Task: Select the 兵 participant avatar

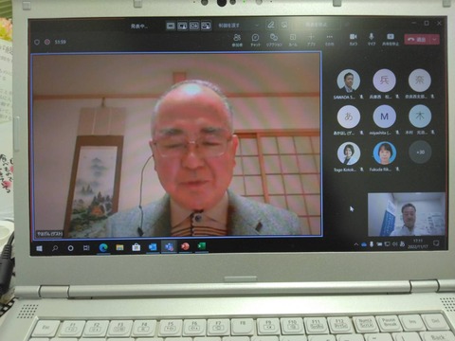Action: click(x=384, y=81)
